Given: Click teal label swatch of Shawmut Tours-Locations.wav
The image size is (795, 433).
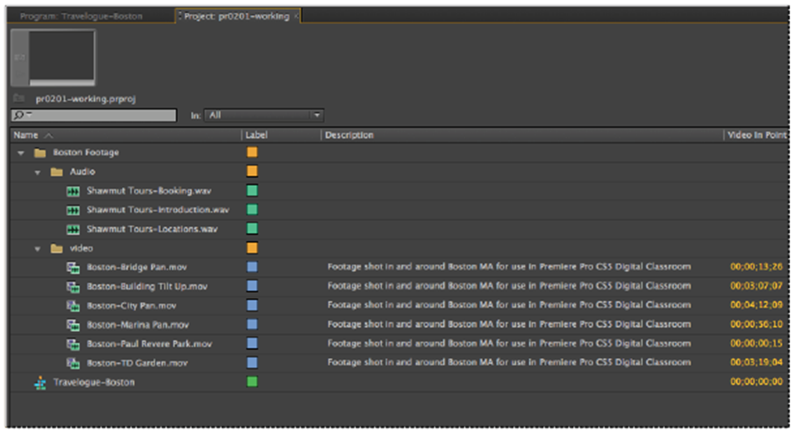Looking at the screenshot, I should point(252,229).
